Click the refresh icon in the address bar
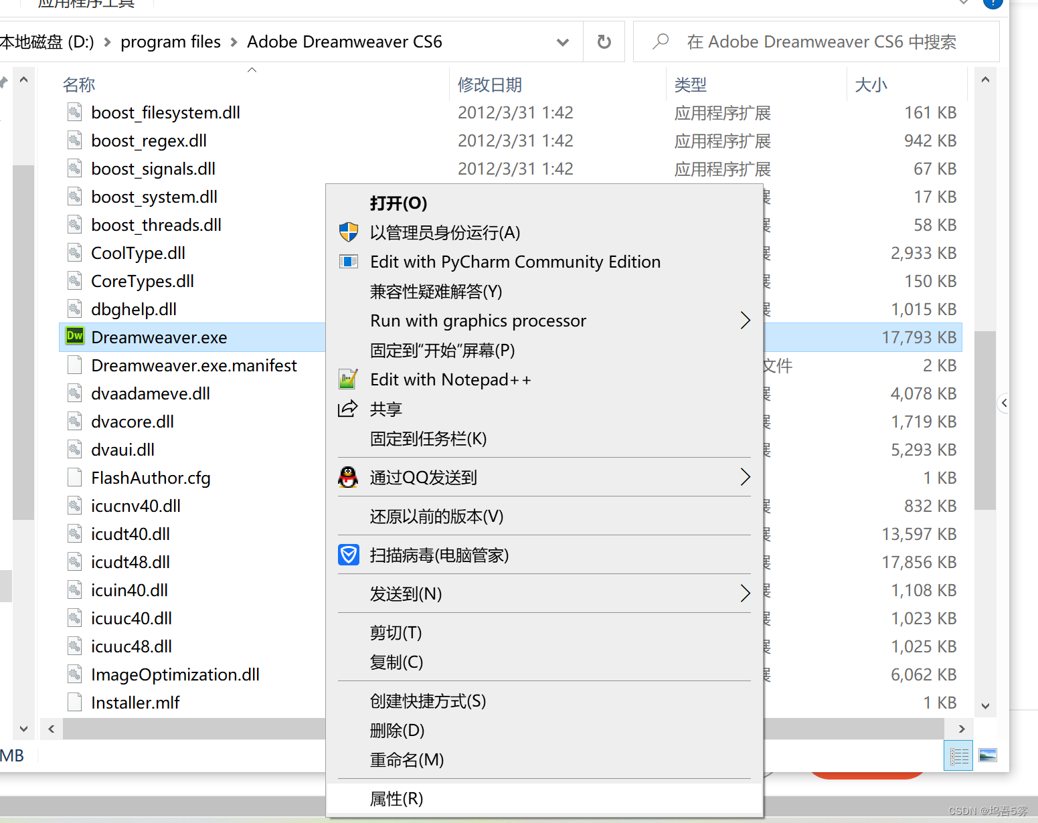Viewport: 1038px width, 823px height. pyautogui.click(x=603, y=41)
